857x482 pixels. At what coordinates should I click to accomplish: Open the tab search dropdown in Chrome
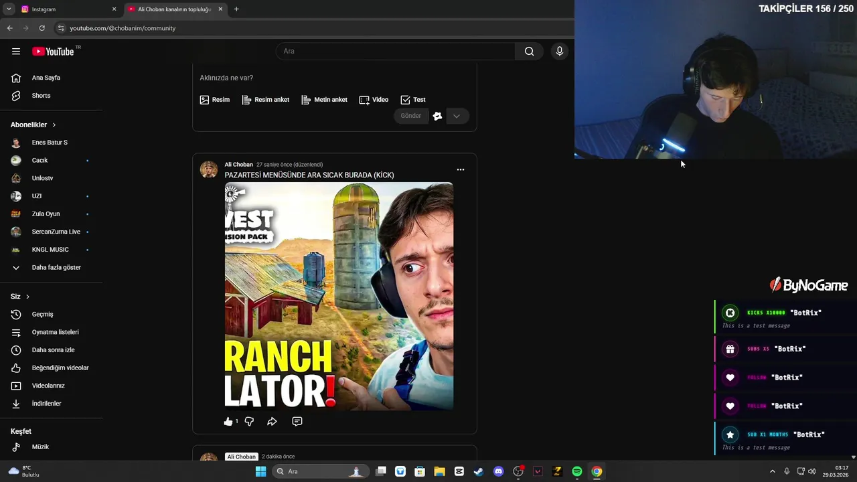point(9,9)
